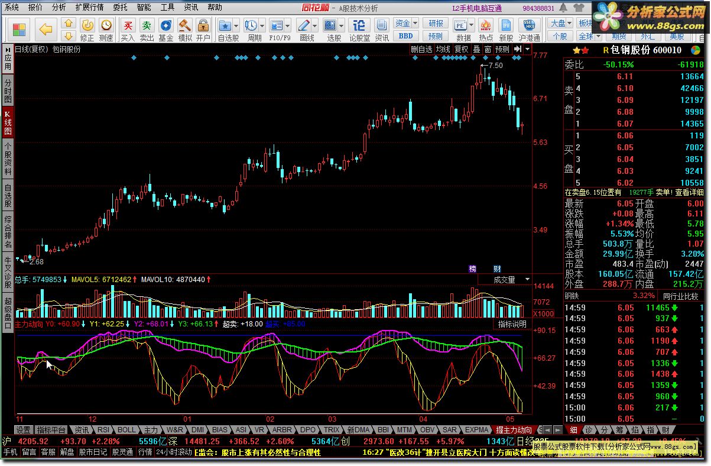Click the 查看详细 link

point(690,192)
